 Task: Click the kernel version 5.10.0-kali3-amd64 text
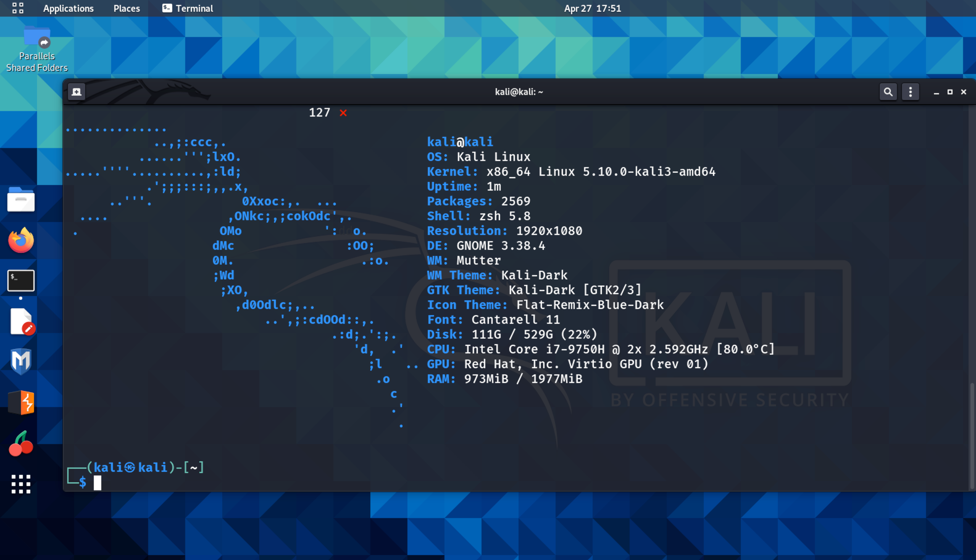649,171
